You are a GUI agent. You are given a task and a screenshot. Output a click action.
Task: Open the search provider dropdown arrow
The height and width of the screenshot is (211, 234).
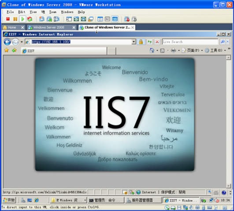(228, 42)
